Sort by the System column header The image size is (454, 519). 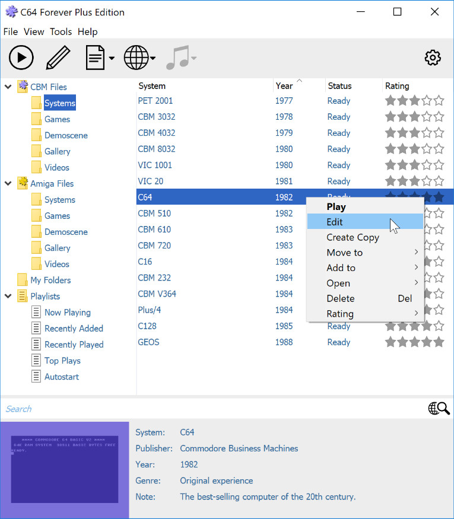pyautogui.click(x=205, y=86)
